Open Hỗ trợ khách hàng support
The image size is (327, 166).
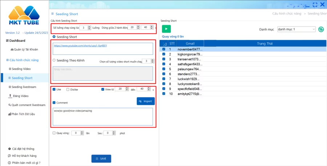[22, 156]
